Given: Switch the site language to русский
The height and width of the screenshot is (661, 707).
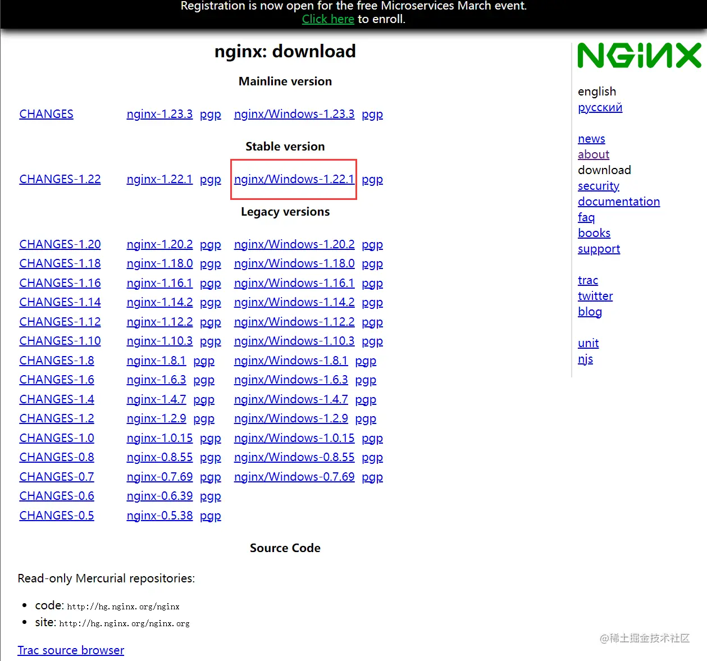Looking at the screenshot, I should (600, 107).
